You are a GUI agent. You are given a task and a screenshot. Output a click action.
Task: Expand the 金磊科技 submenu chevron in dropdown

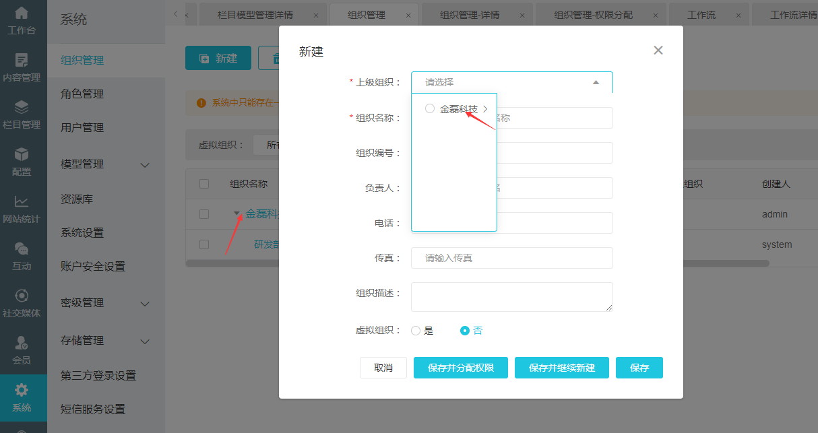485,108
